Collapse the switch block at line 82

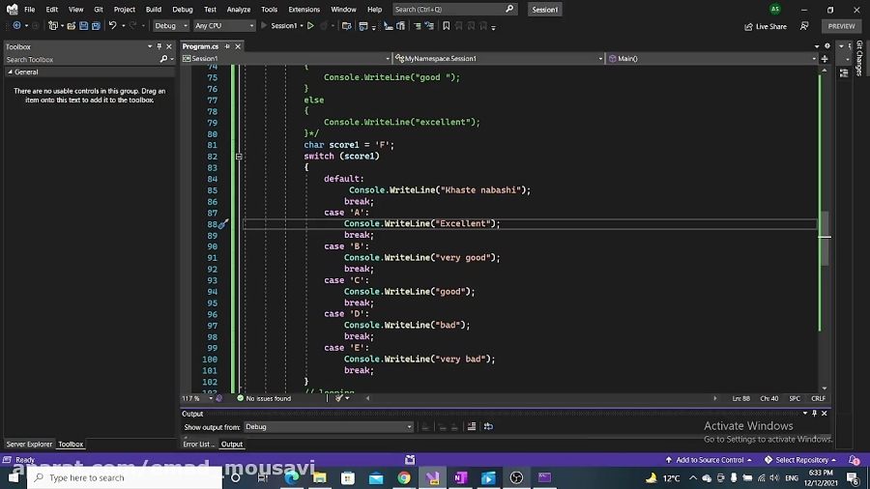pyautogui.click(x=238, y=157)
